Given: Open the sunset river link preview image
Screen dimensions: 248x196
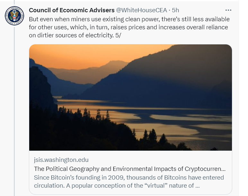Looking at the screenshot, I should pos(130,97).
